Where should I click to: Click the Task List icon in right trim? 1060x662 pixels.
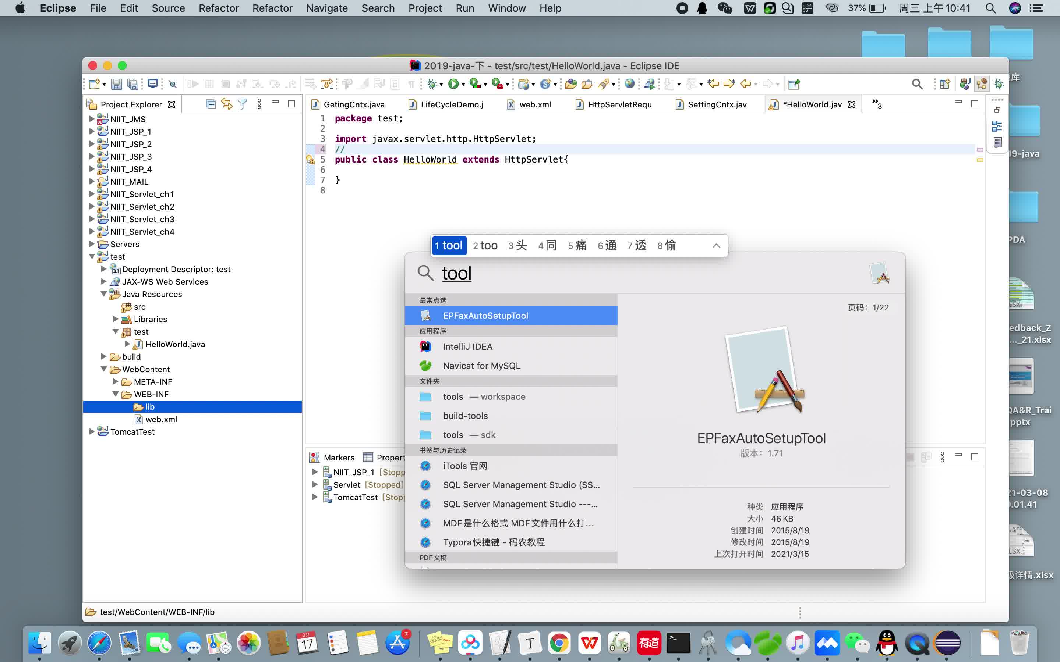997,142
